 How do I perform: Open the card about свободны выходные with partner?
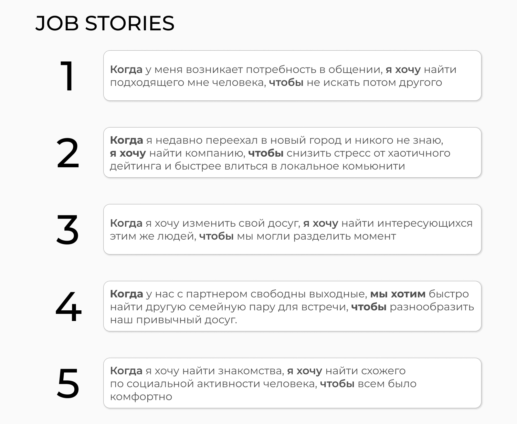(292, 306)
